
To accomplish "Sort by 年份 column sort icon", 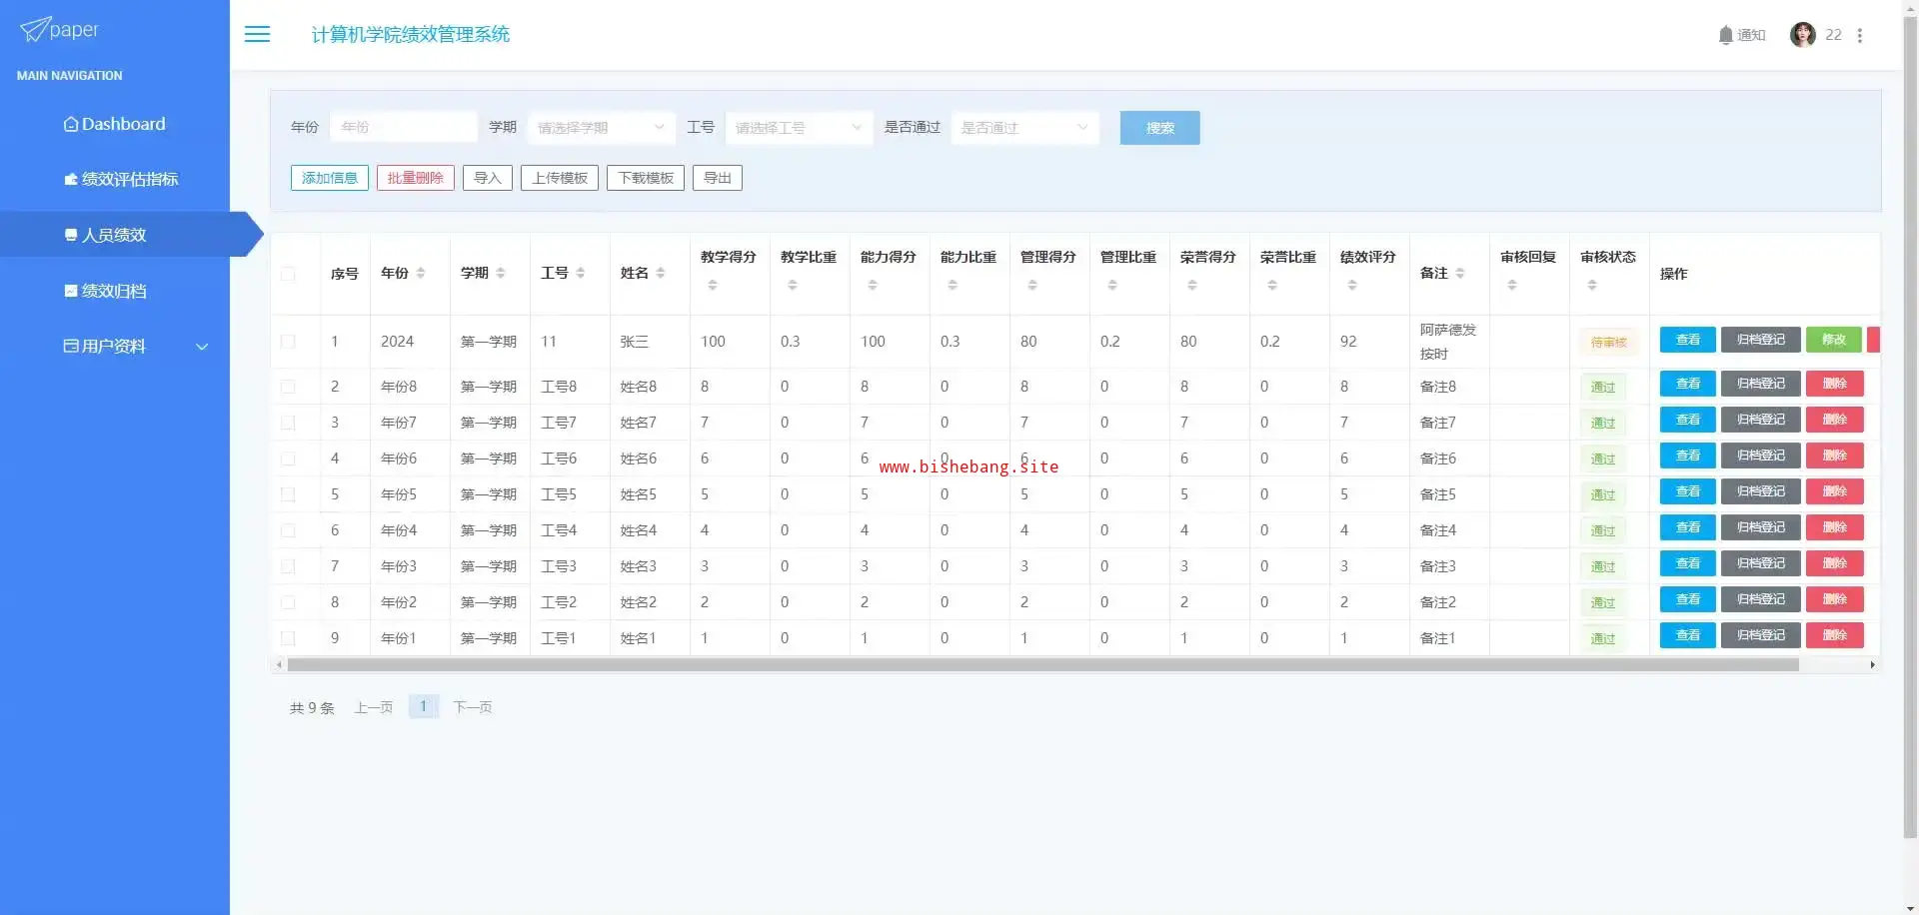I will pos(421,273).
